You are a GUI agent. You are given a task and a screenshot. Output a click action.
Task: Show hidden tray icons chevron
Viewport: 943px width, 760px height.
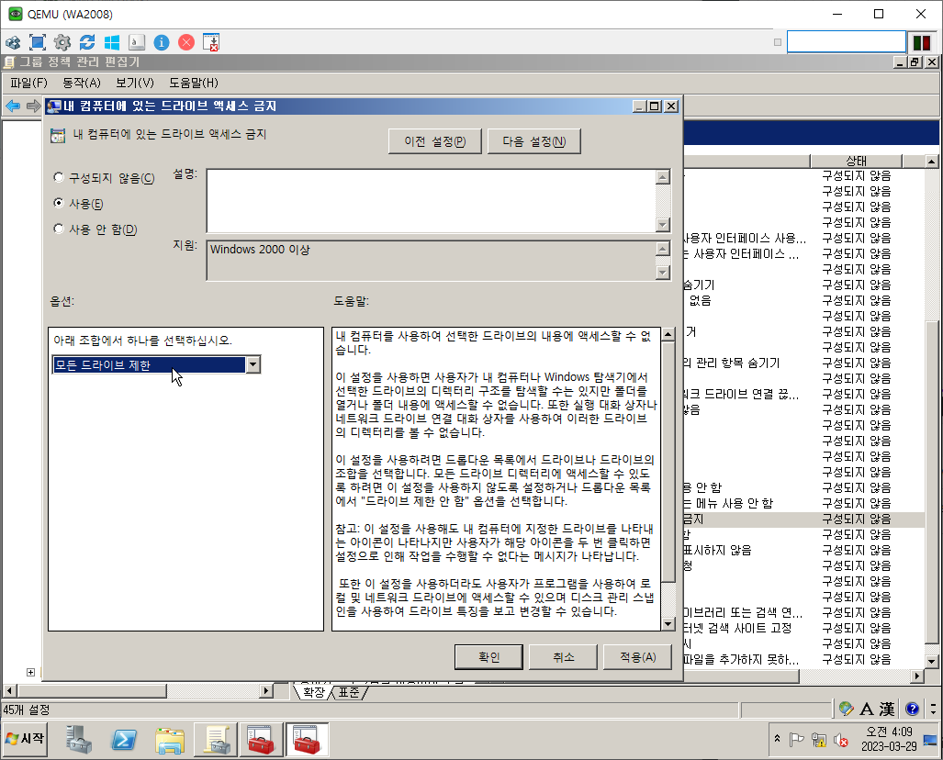click(x=777, y=738)
